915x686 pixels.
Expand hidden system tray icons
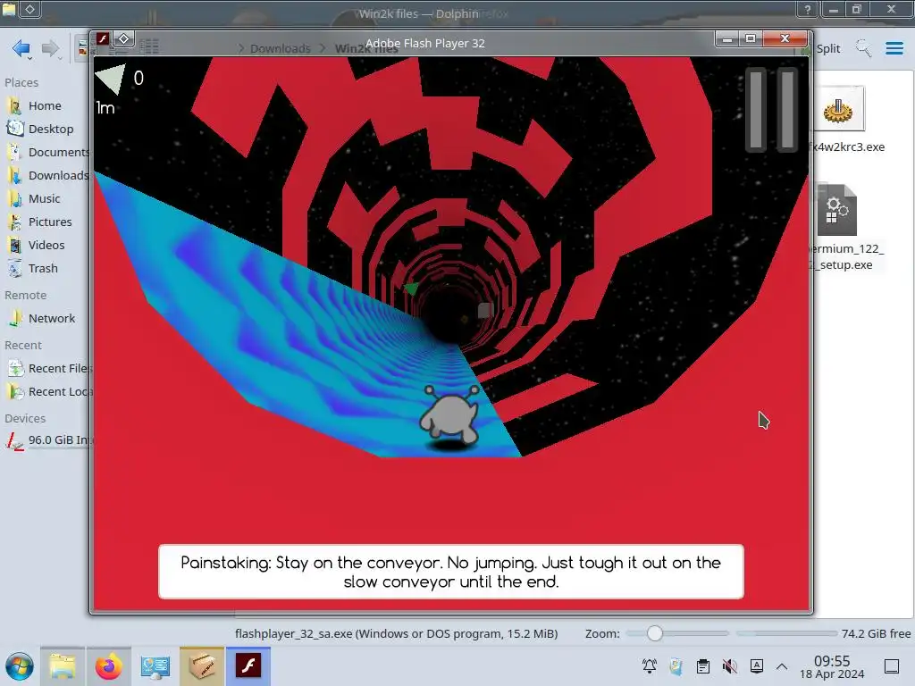(x=782, y=666)
